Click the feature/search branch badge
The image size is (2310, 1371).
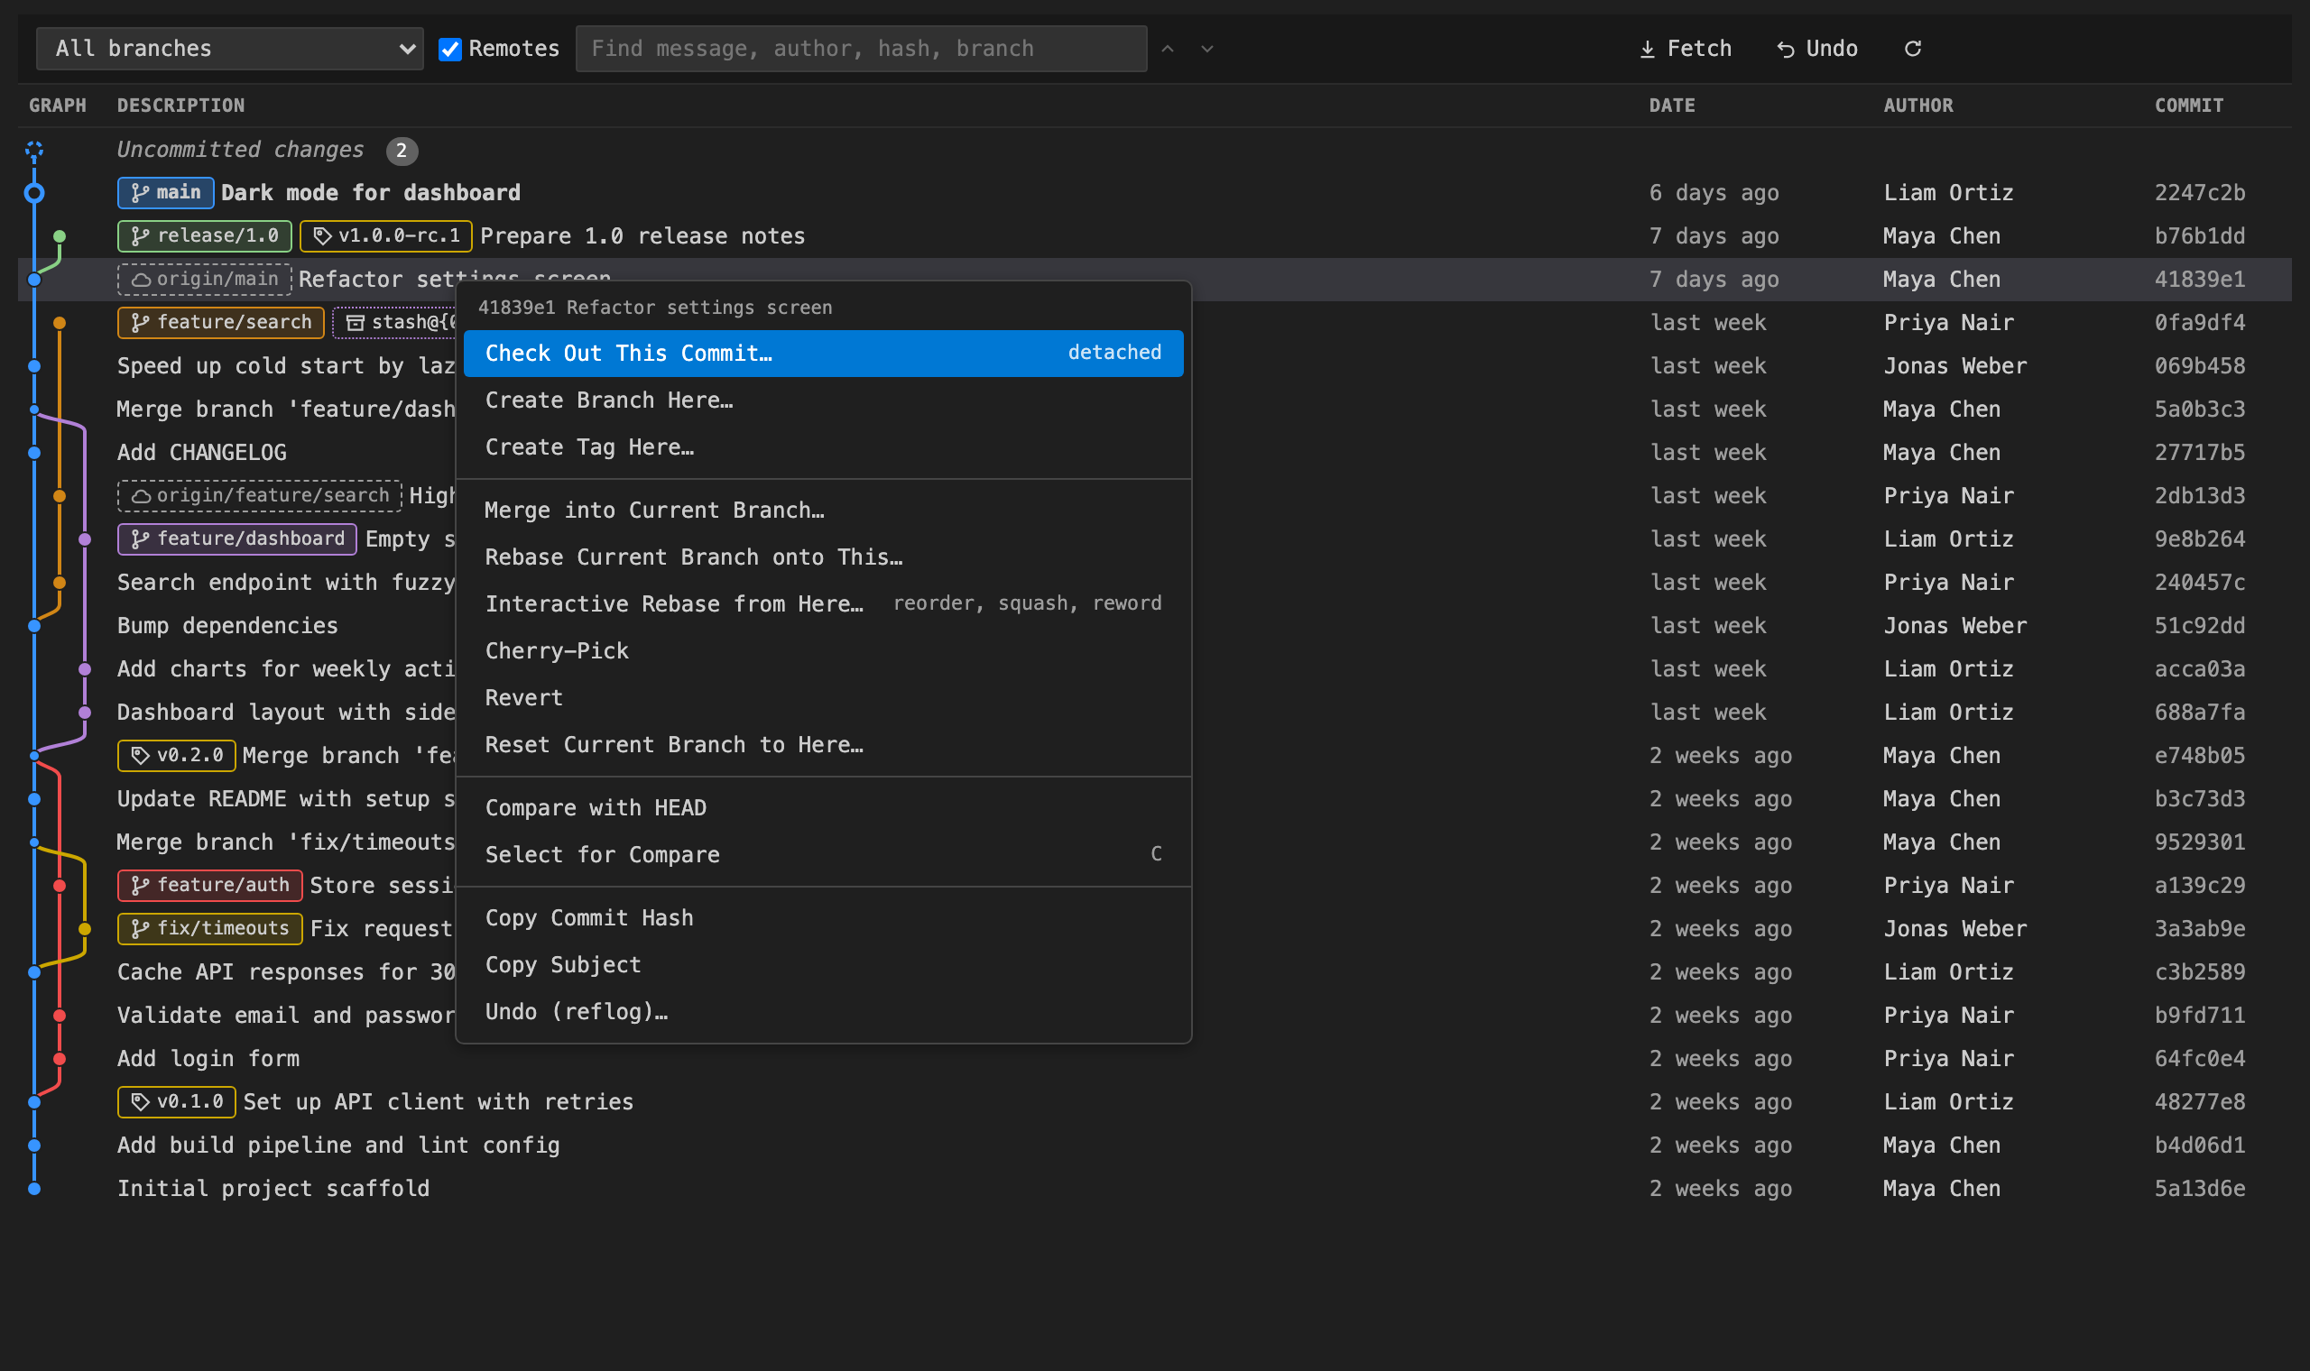point(221,323)
